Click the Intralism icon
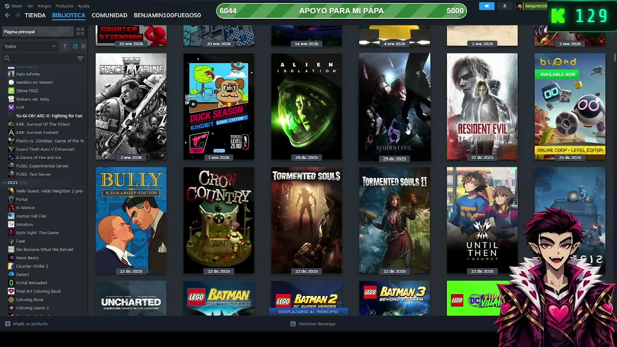Screen dimensions: 617x347 (x=11, y=224)
